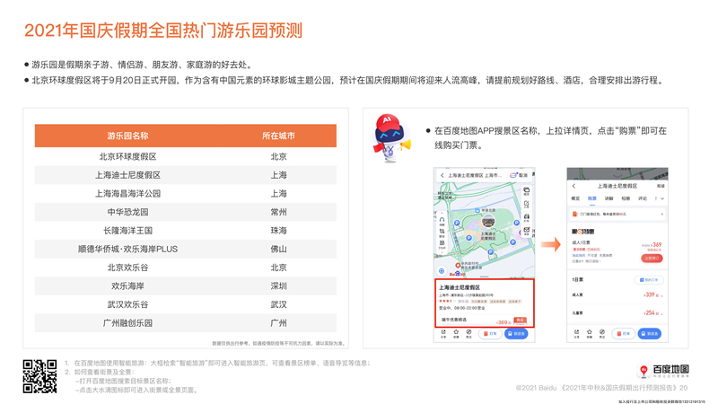Click 长隆海洋王国 table cell
The height and width of the screenshot is (404, 718).
pos(127,231)
